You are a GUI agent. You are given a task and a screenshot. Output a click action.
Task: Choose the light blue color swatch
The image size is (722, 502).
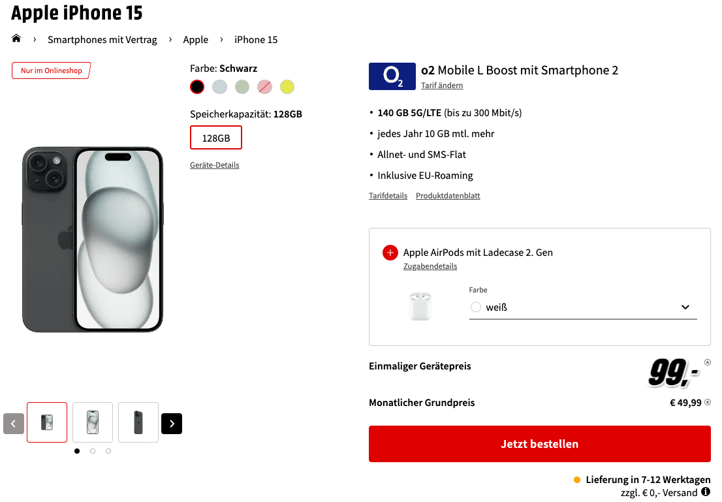click(x=219, y=87)
